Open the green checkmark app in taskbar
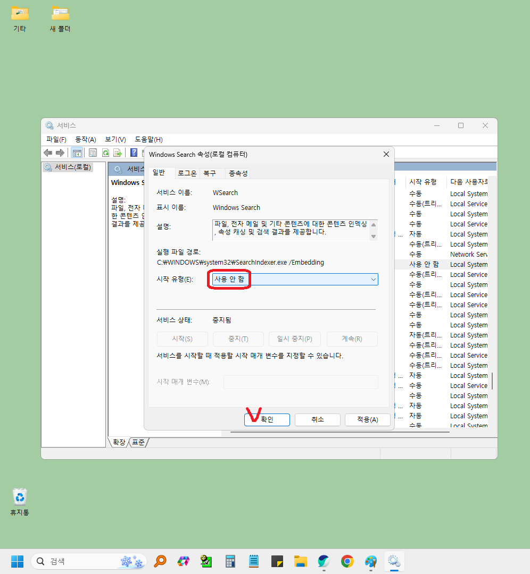530x574 pixels. tap(206, 561)
